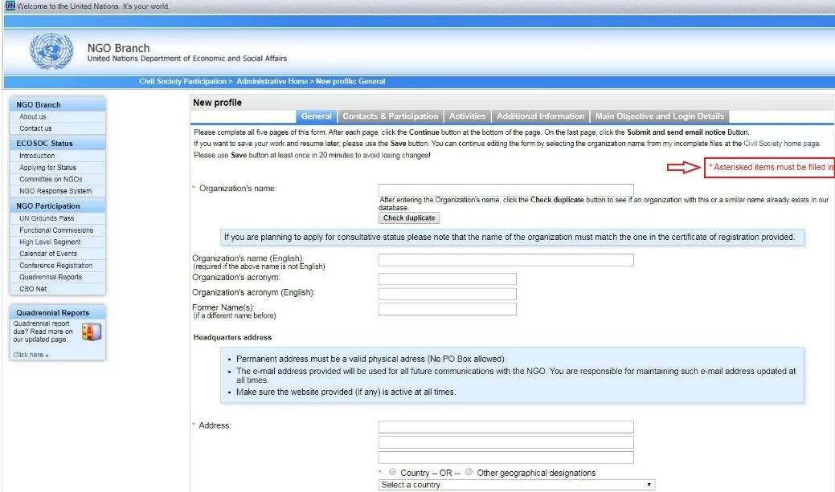The height and width of the screenshot is (492, 835).
Task: Focus the Organization's acronym field
Action: click(448, 279)
